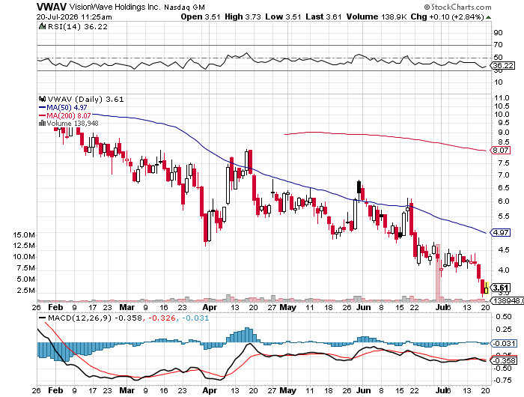Viewport: 524px width, 397px height.
Task: Click the RSI(14) indicator icon
Action: coord(42,26)
